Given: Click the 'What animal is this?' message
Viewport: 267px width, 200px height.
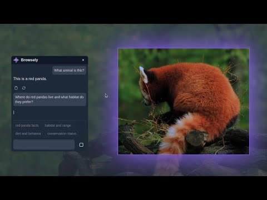Looking at the screenshot, I should (x=69, y=71).
